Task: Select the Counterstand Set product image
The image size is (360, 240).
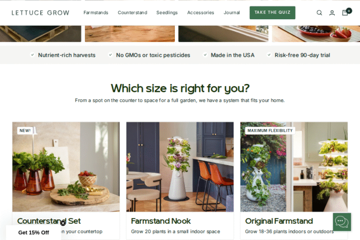Action: [x=66, y=167]
